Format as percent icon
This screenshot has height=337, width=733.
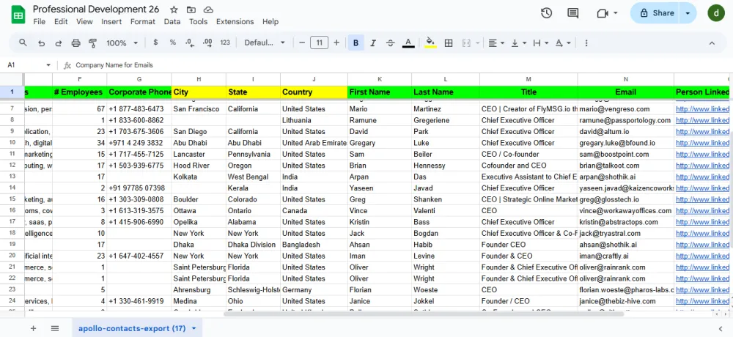tap(172, 42)
